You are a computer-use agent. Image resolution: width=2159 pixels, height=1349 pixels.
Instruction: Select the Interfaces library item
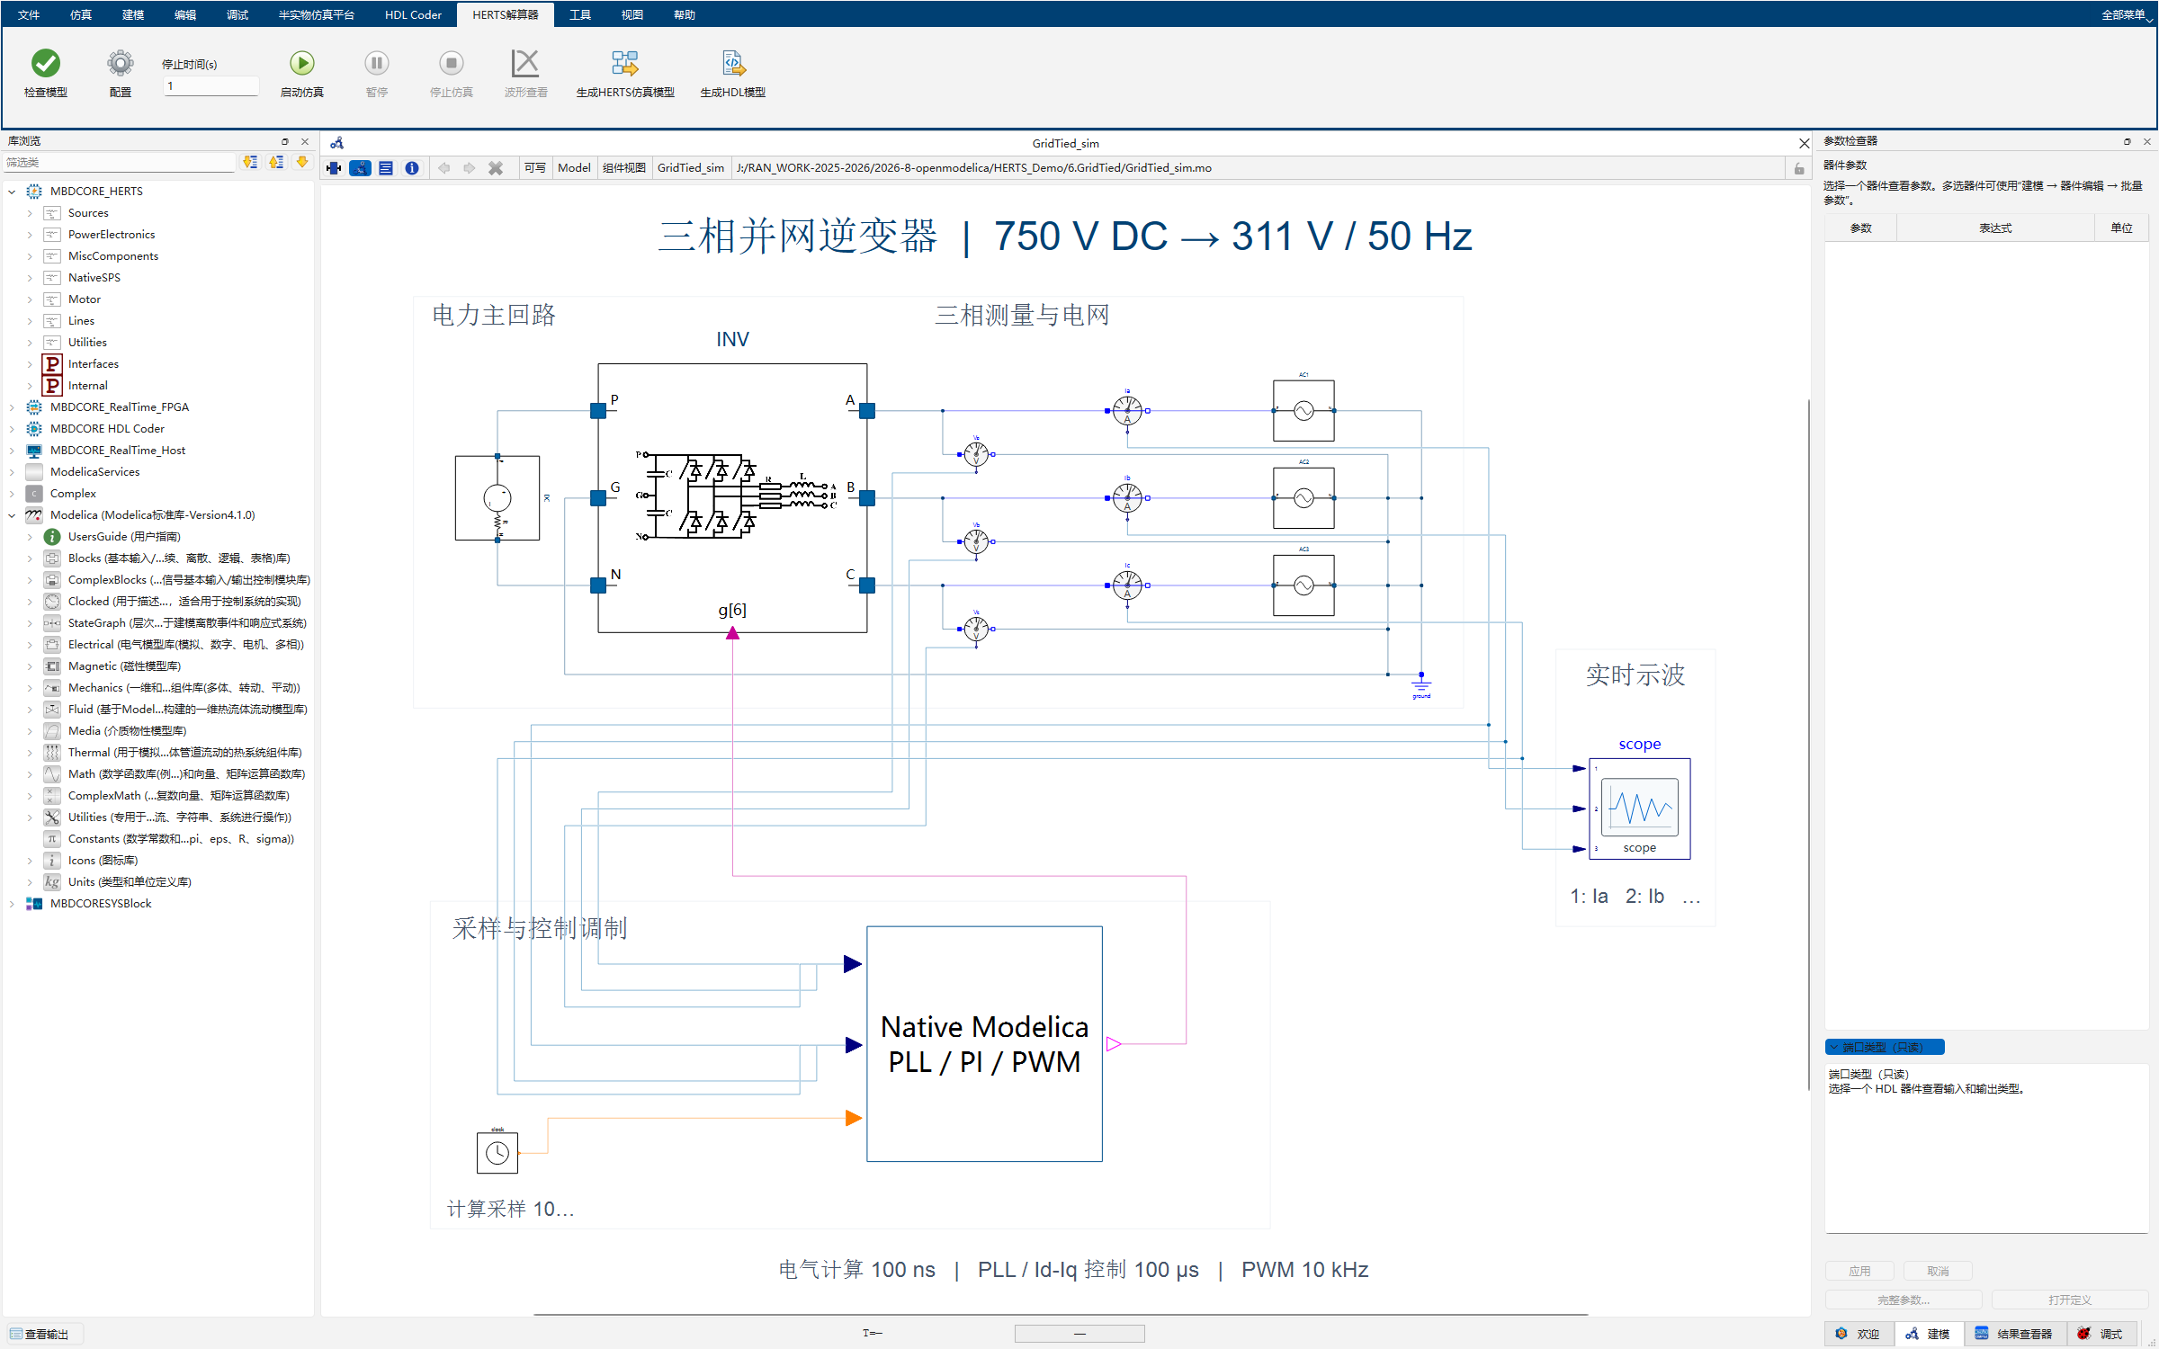tap(93, 364)
